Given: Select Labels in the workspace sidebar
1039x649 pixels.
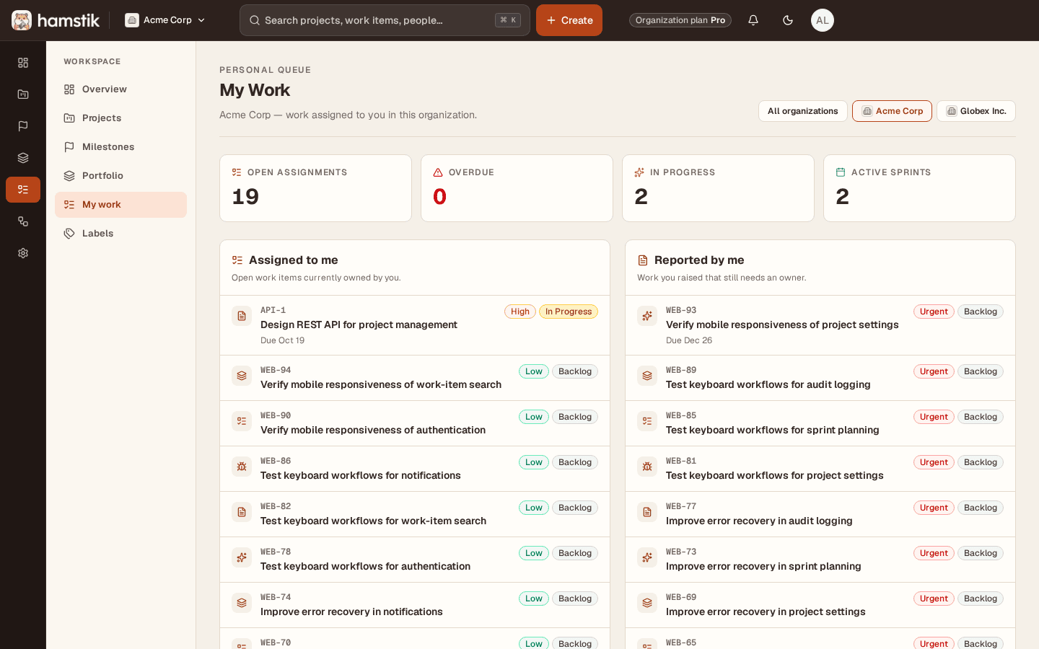Looking at the screenshot, I should click(120, 234).
